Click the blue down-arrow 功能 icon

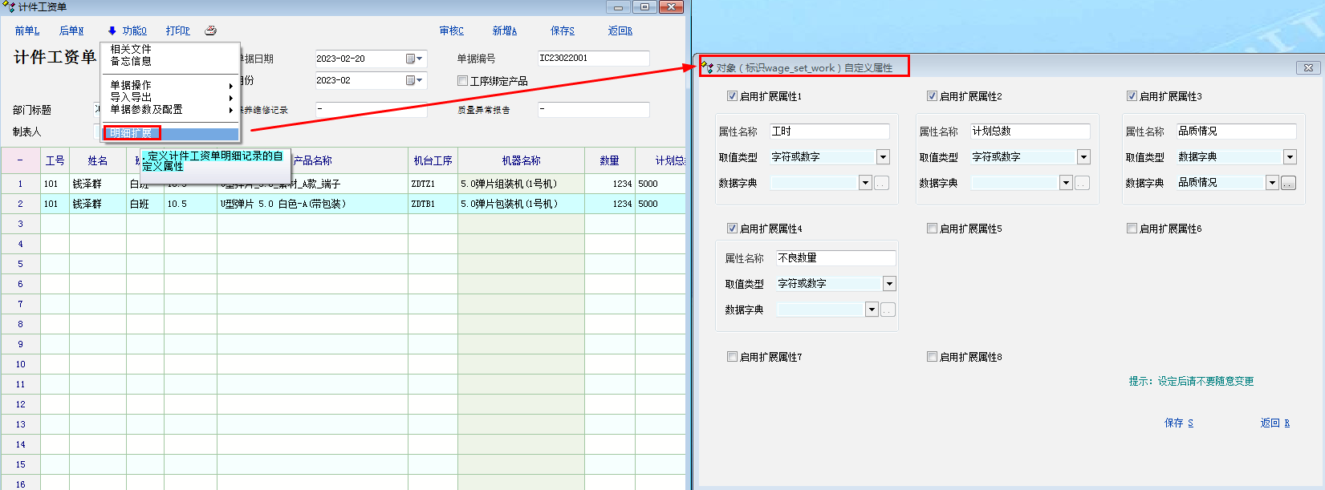point(112,30)
